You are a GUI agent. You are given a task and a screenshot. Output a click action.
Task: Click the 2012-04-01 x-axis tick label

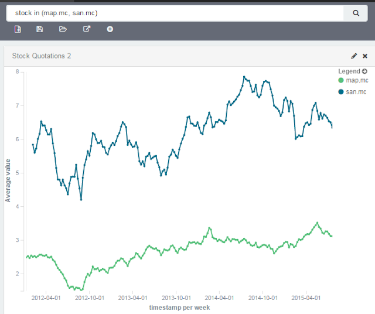coord(46,298)
